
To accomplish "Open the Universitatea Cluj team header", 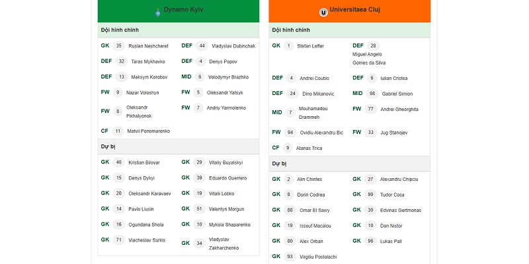I will (x=350, y=11).
